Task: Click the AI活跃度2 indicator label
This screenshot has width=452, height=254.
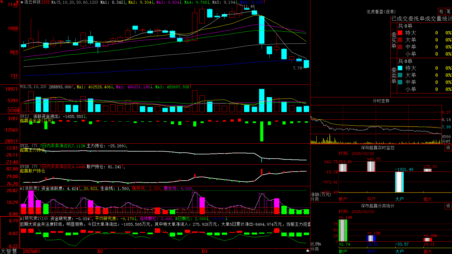Action: point(30,188)
